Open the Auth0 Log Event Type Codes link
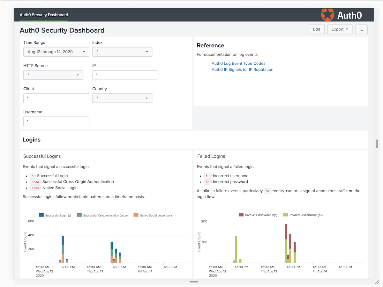The height and width of the screenshot is (287, 383). click(x=238, y=63)
